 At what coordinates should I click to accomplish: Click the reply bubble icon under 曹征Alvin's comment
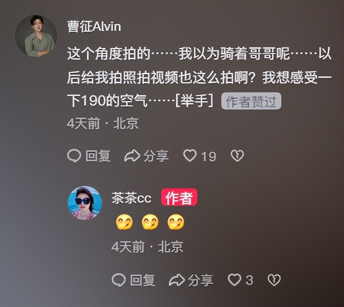point(74,156)
